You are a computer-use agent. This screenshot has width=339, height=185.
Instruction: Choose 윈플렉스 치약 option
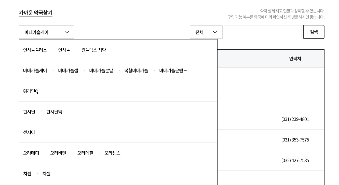[94, 50]
